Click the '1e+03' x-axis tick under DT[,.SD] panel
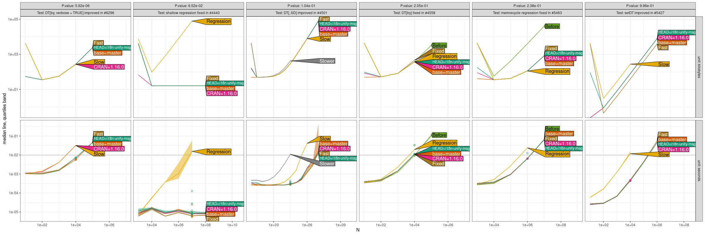This screenshot has height=235, width=705. click(x=273, y=225)
